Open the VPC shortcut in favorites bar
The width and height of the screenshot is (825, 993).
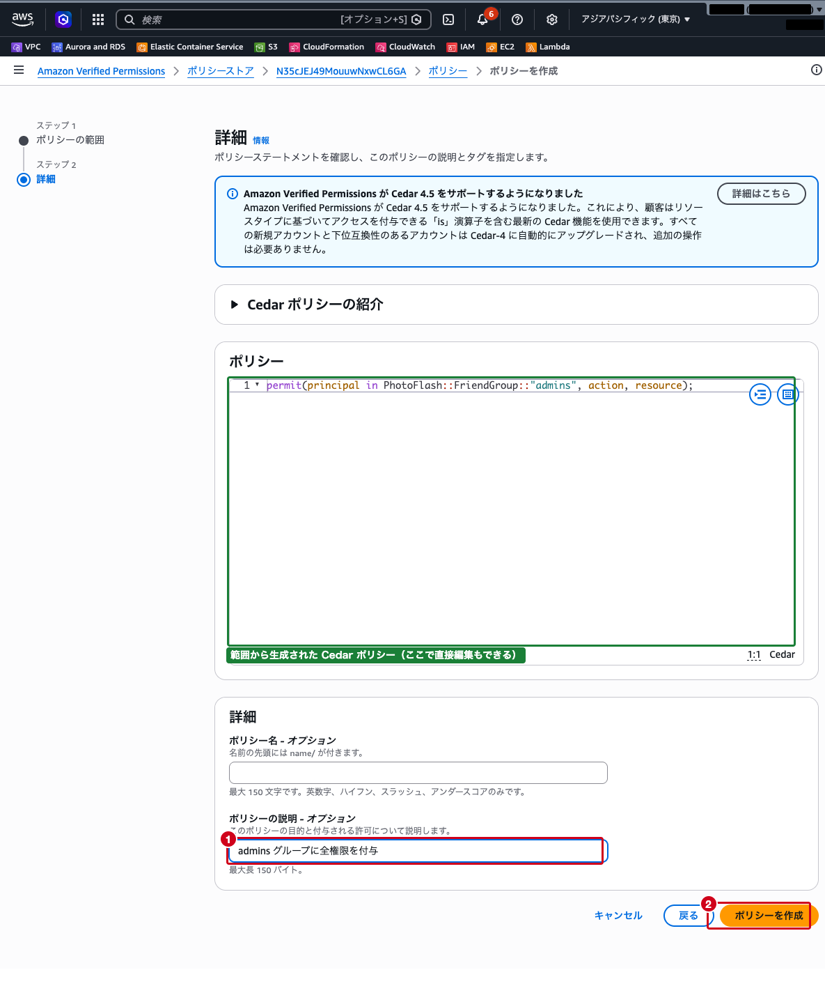[x=26, y=47]
